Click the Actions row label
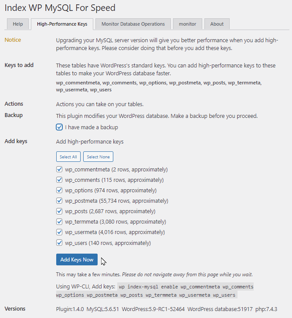The width and height of the screenshot is (292, 318). click(x=14, y=104)
